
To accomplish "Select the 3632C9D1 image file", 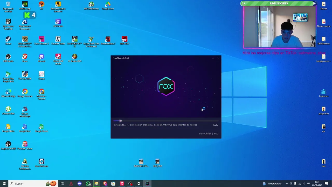I will click(141, 163).
